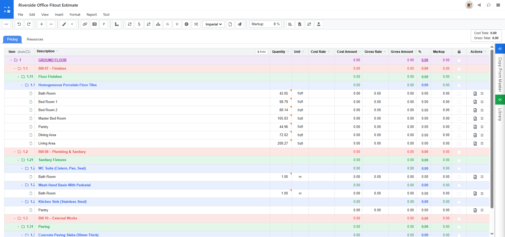Switch to the Resources tab
Image resolution: width=505 pixels, height=237 pixels.
(x=35, y=39)
